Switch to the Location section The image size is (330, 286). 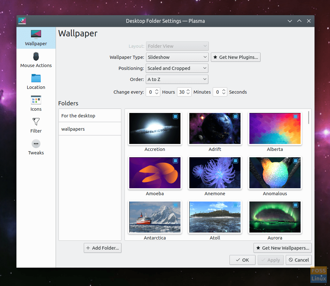tap(36, 81)
